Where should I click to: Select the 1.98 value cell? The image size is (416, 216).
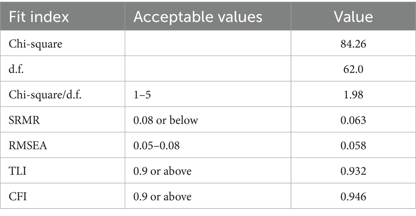point(353,95)
